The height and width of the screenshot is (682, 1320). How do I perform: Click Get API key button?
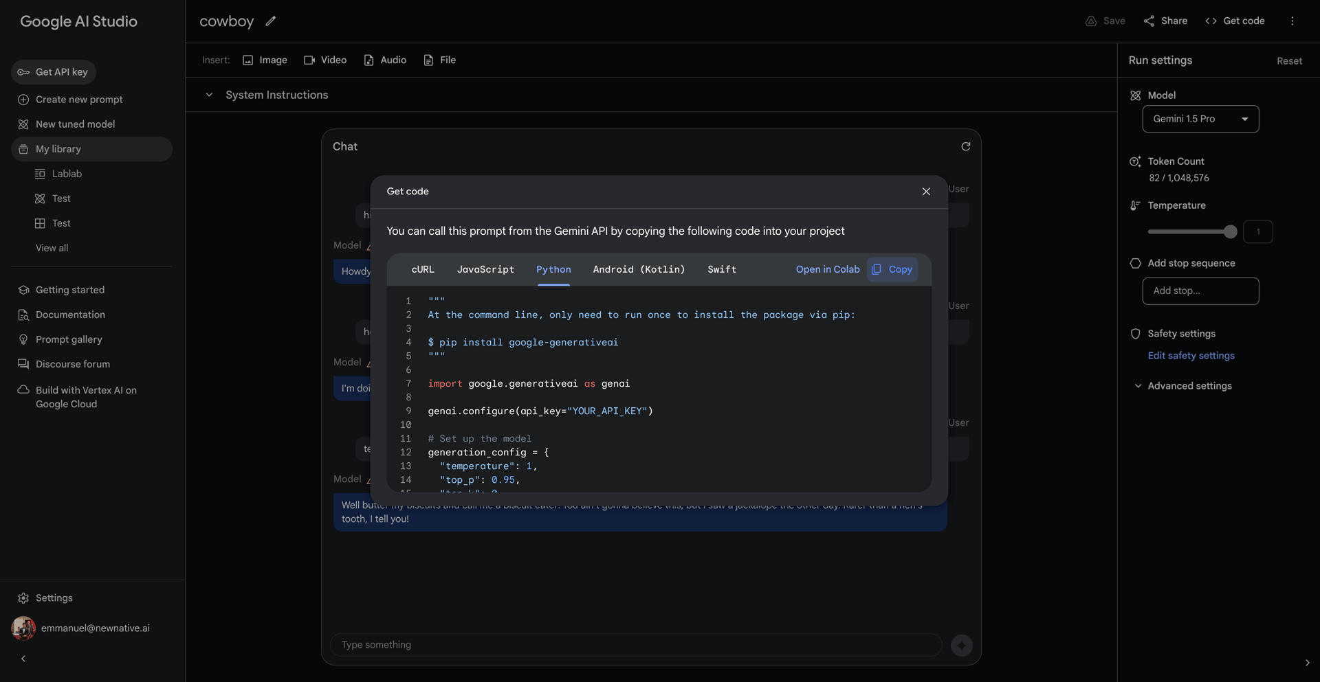point(54,72)
